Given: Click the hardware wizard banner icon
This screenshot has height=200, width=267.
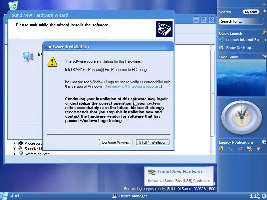Looking at the screenshot, I should click(x=164, y=29).
